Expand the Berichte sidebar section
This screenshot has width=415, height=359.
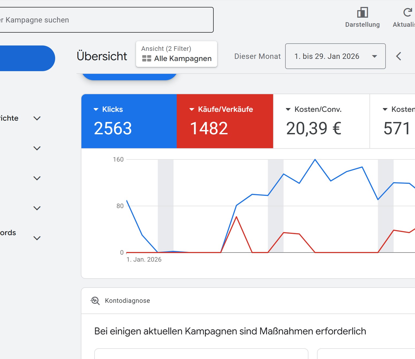pos(37,118)
